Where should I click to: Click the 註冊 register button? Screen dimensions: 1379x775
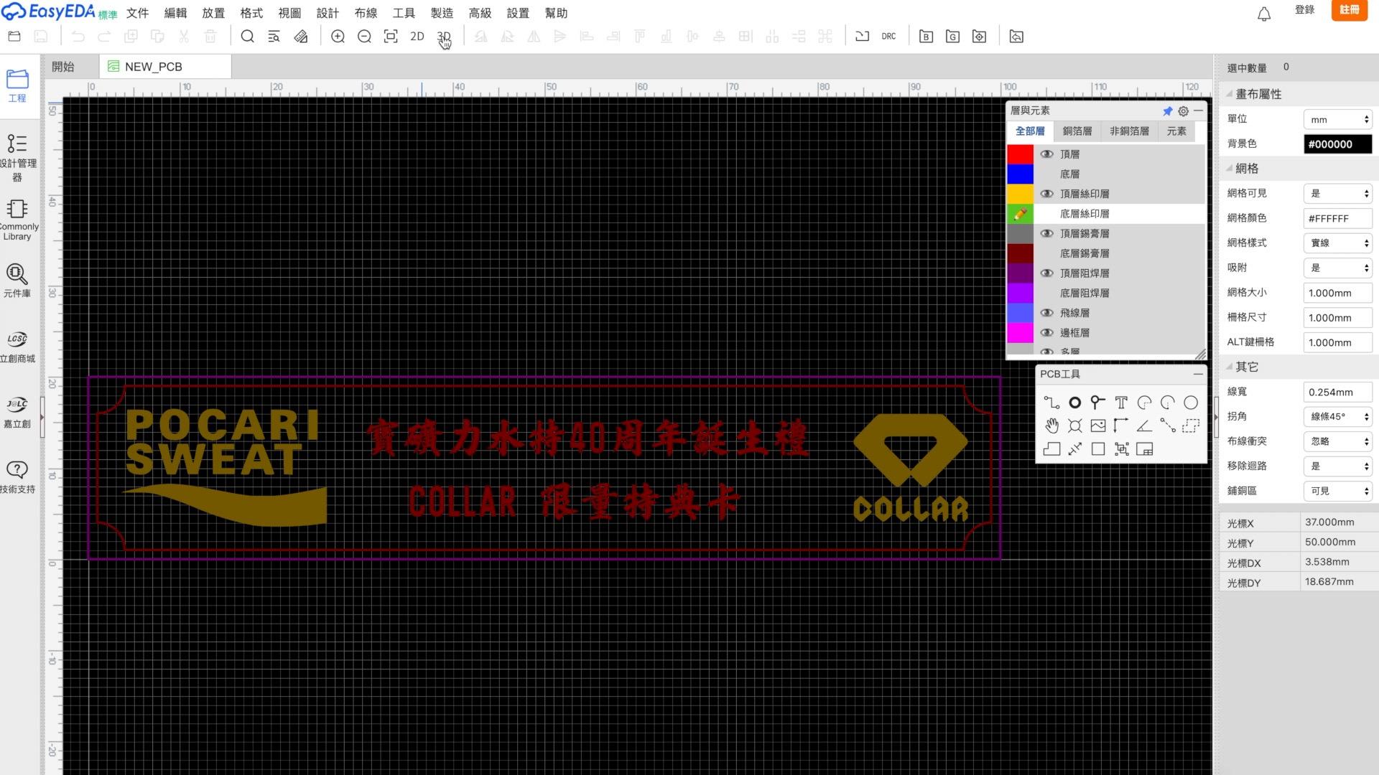pyautogui.click(x=1349, y=11)
